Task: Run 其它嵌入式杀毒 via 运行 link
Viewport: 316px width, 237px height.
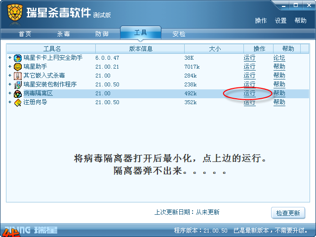Action: pos(249,76)
